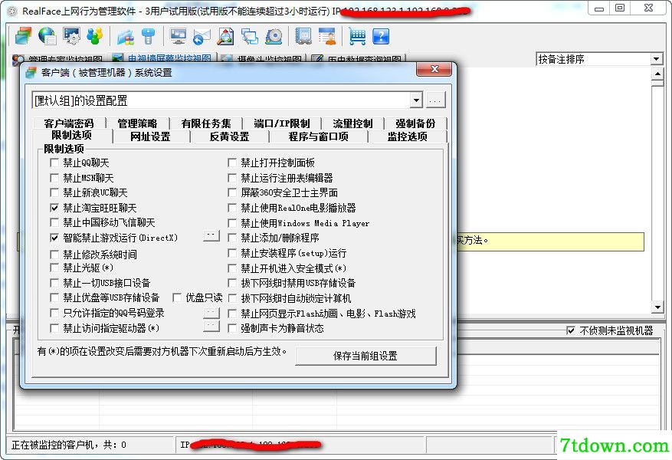Click the notebook with glasses icon
672x460 pixels.
pyautogui.click(x=303, y=36)
